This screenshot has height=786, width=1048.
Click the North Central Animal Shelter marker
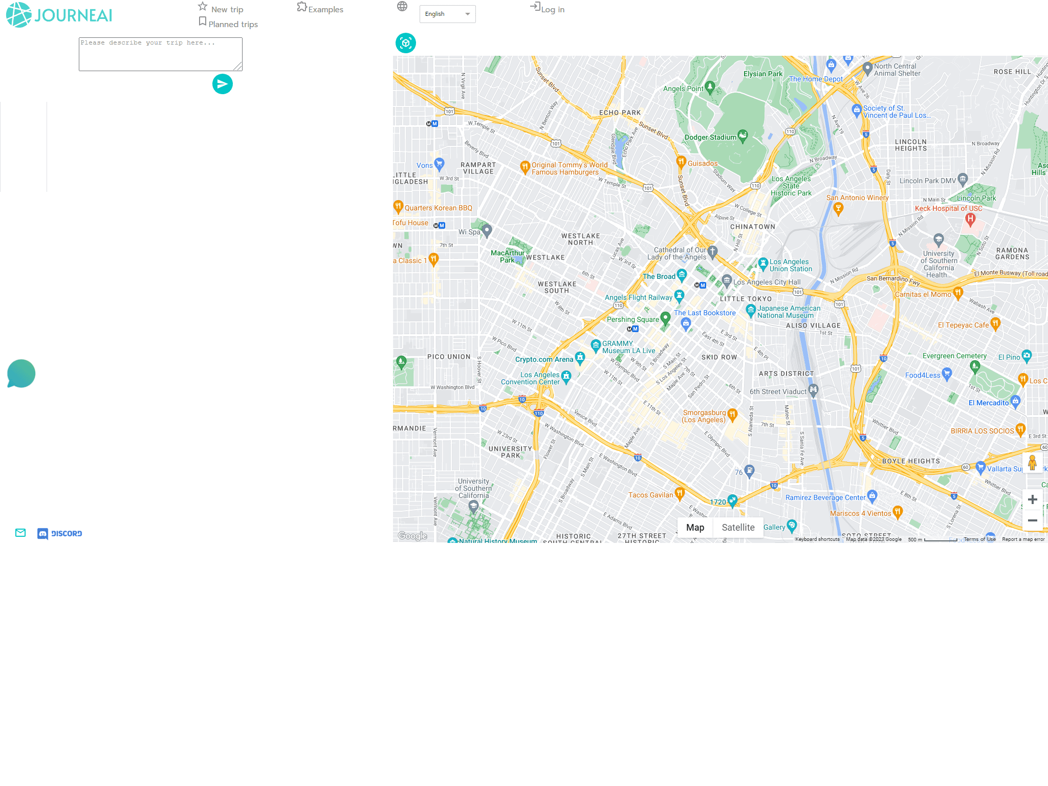(867, 68)
